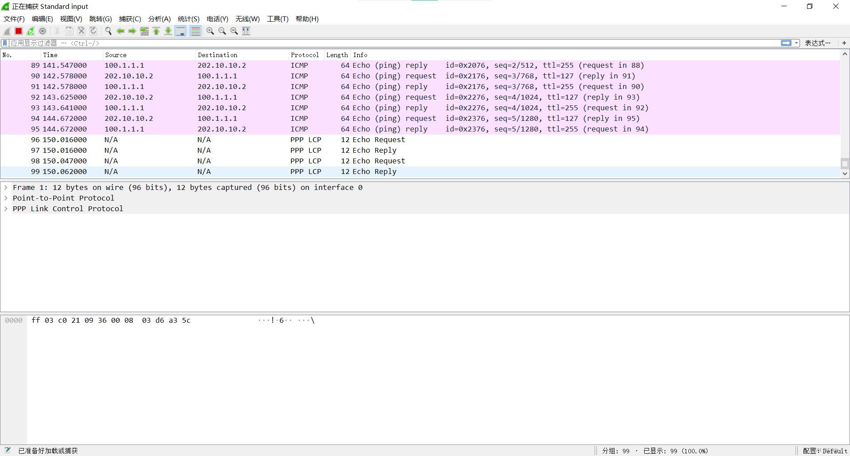Select packet 92 Echo request row

pos(420,97)
